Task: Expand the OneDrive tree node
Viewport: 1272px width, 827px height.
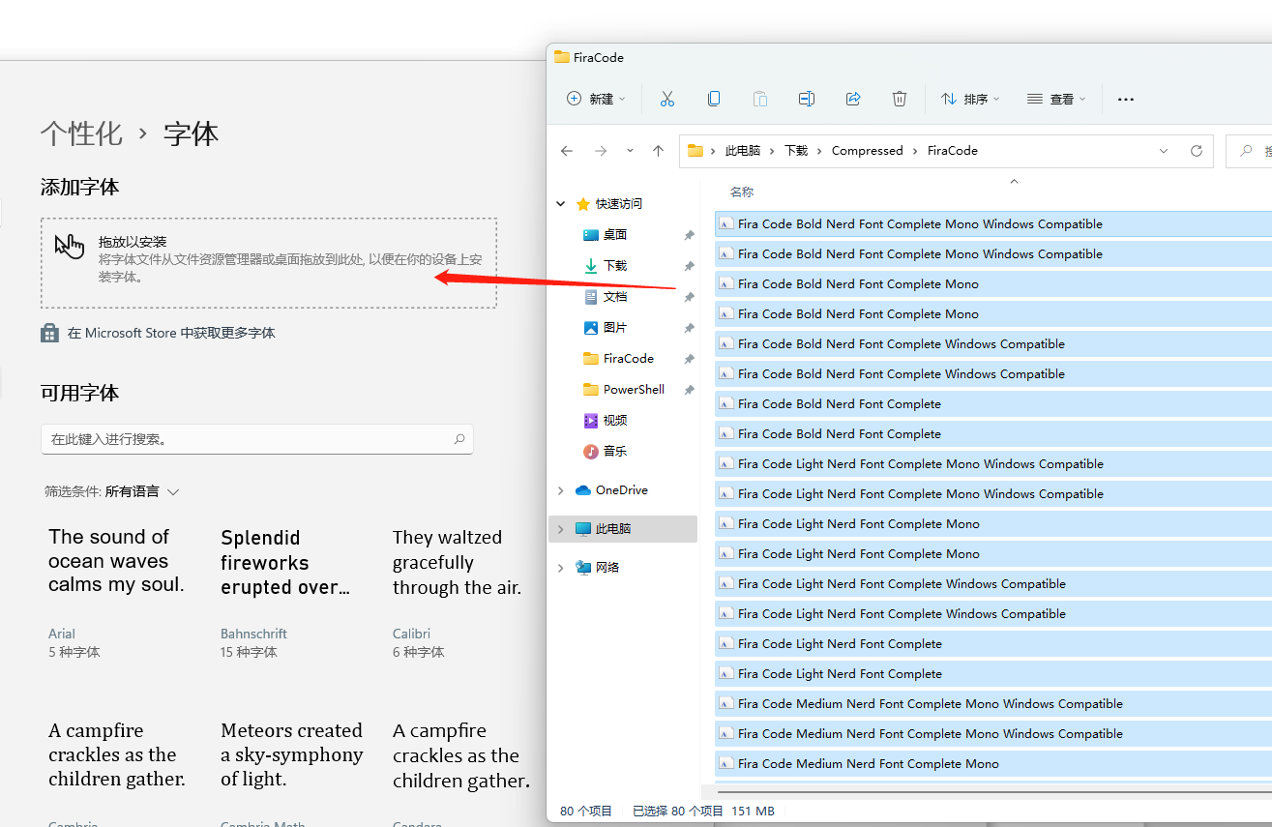Action: pos(561,490)
